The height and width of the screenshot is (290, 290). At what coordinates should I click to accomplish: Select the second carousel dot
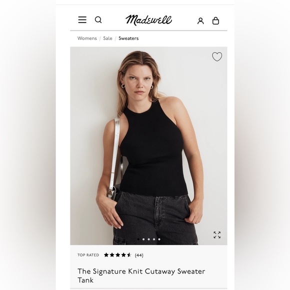[x=143, y=239]
